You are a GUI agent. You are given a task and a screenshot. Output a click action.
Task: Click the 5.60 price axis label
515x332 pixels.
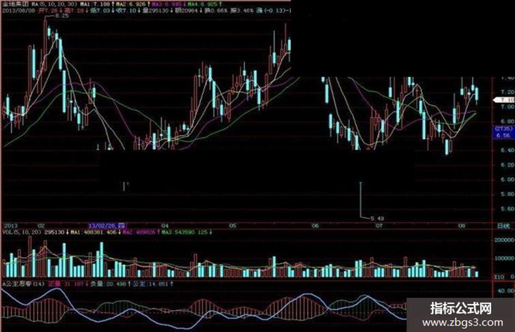508,209
